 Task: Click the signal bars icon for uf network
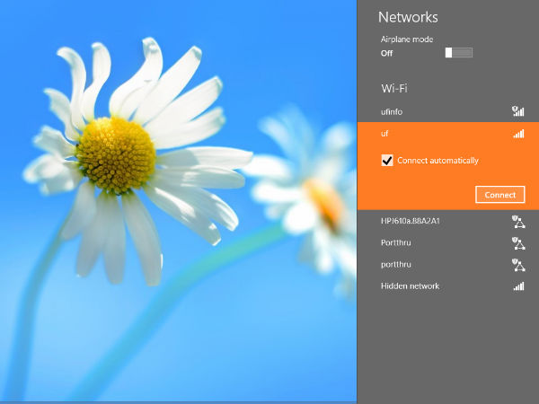(x=518, y=134)
